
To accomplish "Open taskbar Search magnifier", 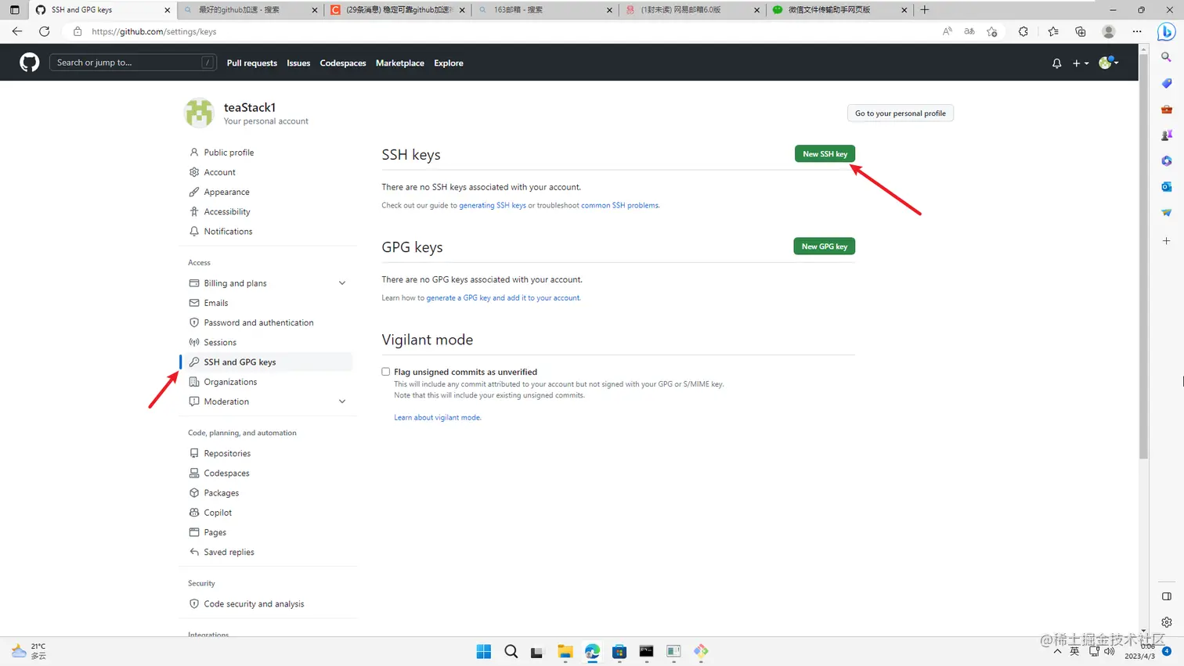I will [511, 651].
